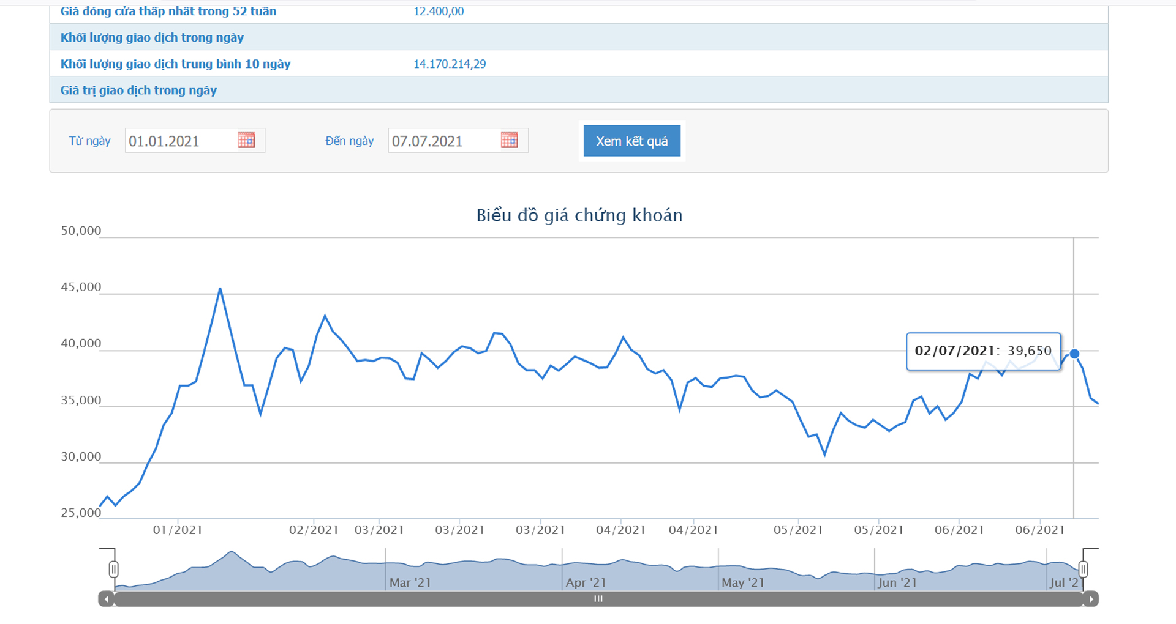
Task: Click the 14.170.214,29 average volume value
Action: click(450, 64)
